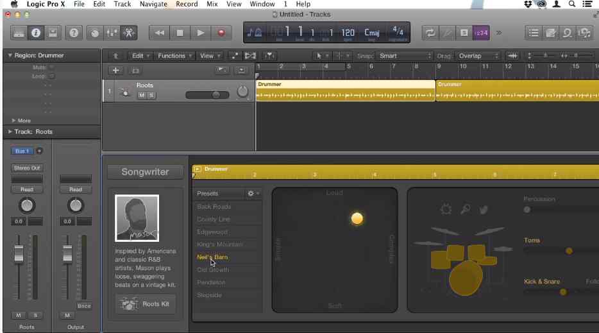Toggle the Inspector info button
Viewport: 599px width, 333px height.
[35, 33]
